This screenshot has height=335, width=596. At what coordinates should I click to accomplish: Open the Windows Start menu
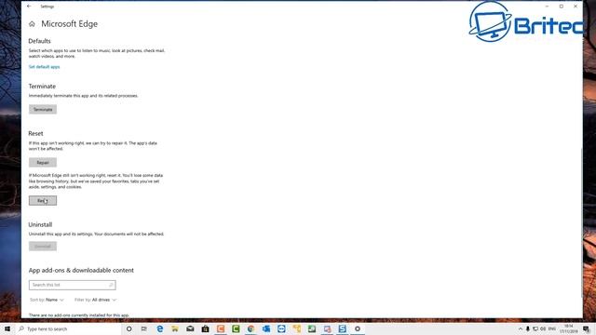pyautogui.click(x=7, y=328)
